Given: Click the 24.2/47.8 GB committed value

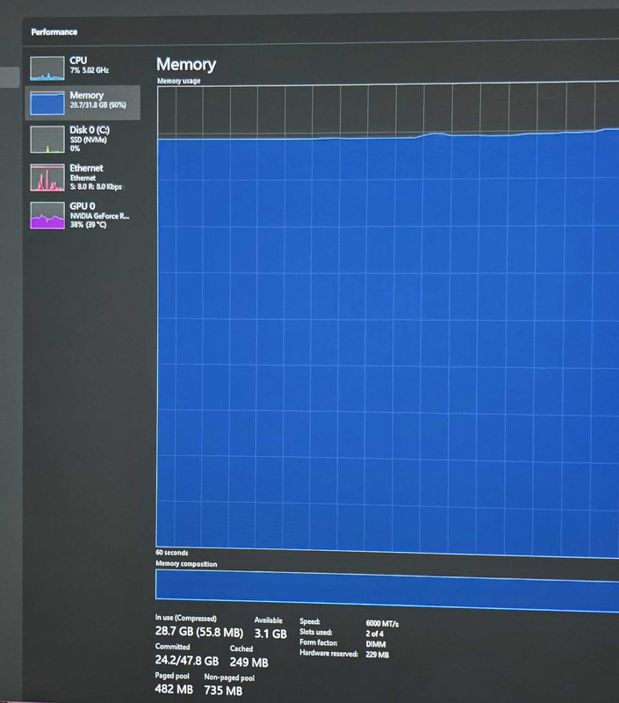Looking at the screenshot, I should 187,661.
